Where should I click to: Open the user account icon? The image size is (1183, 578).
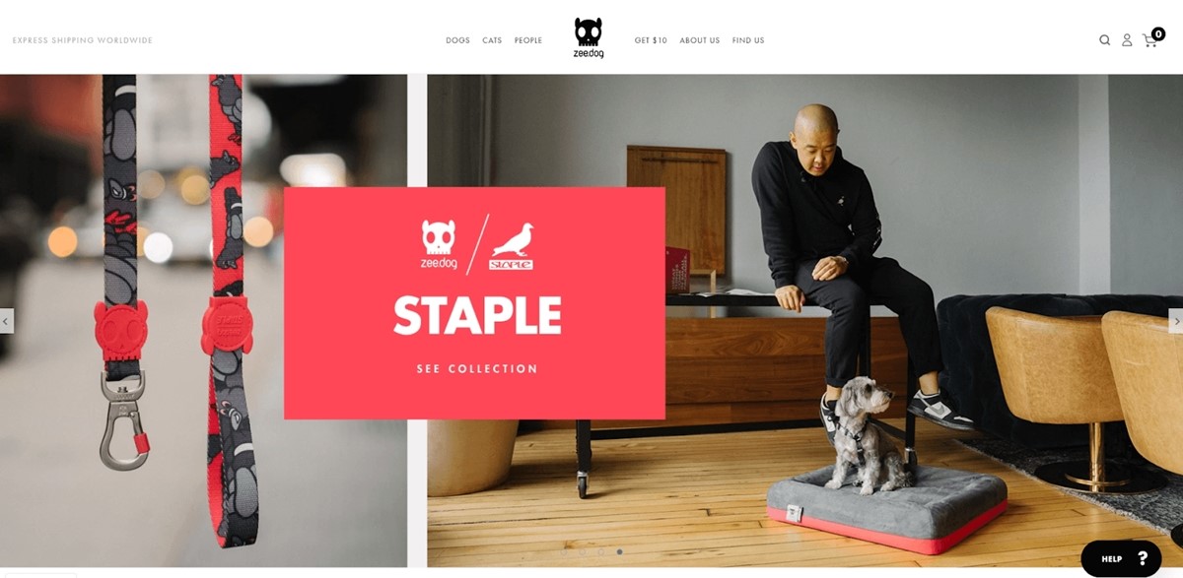[1127, 40]
